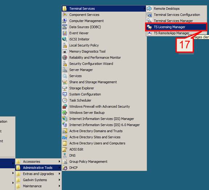The width and height of the screenshot is (209, 190).
Task: Expand the Gadwin Systems submenu arrow
Action: point(59,180)
